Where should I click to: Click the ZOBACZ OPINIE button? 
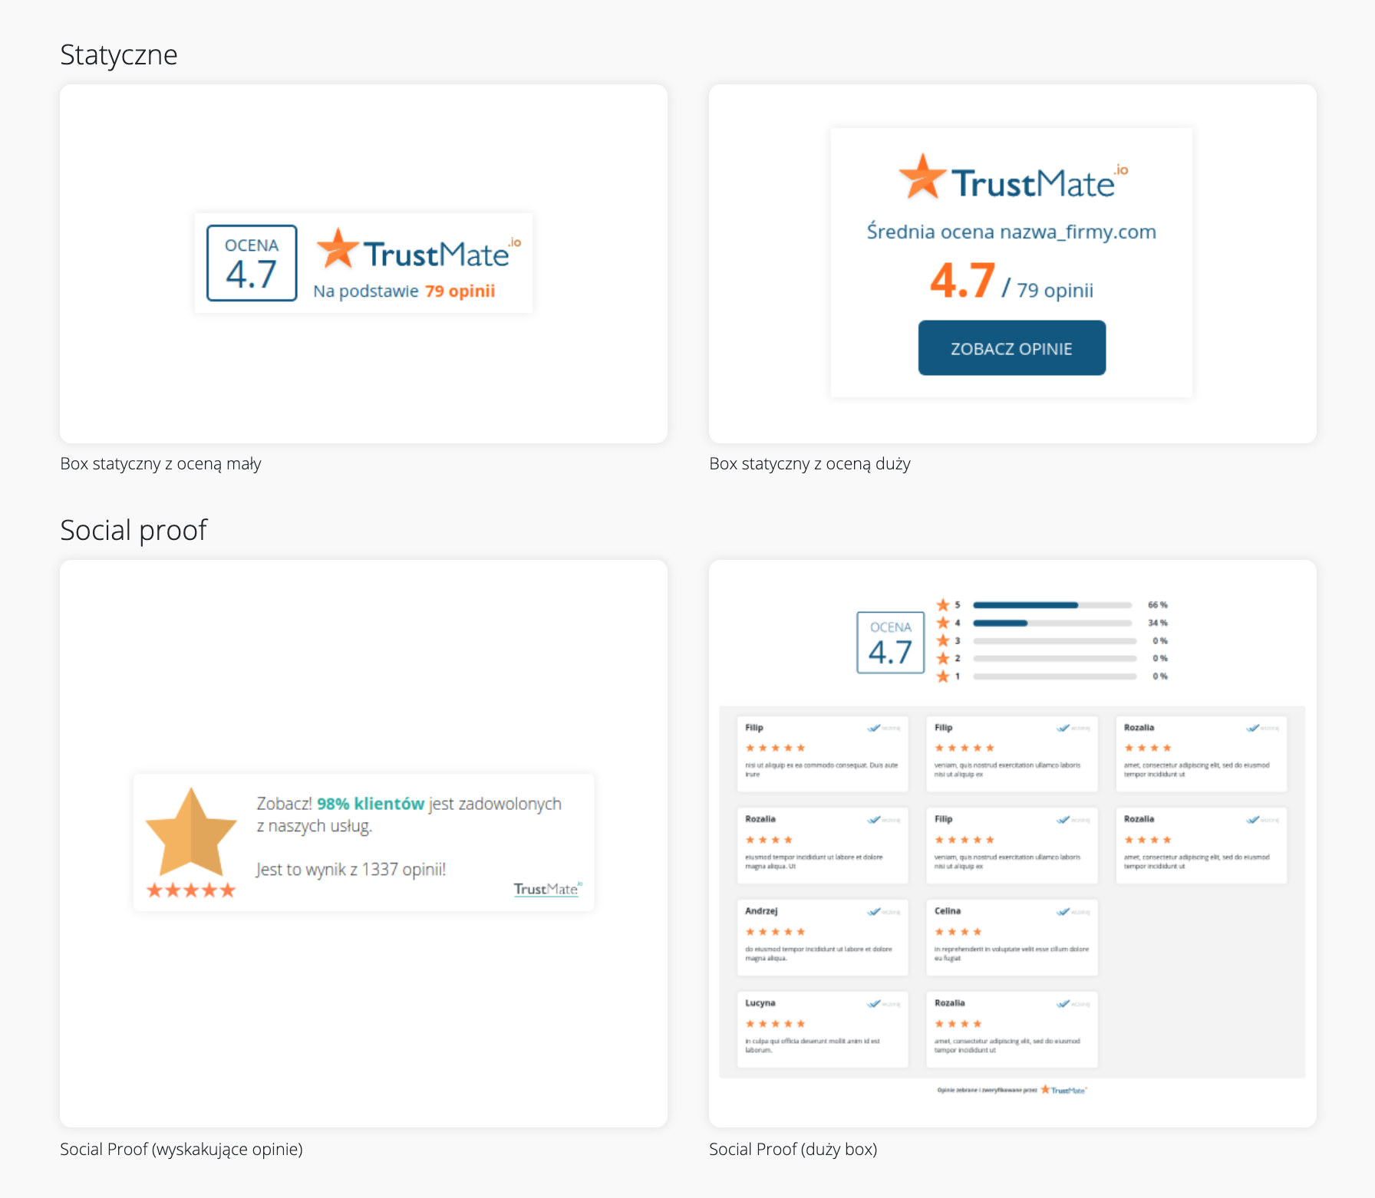click(1011, 348)
